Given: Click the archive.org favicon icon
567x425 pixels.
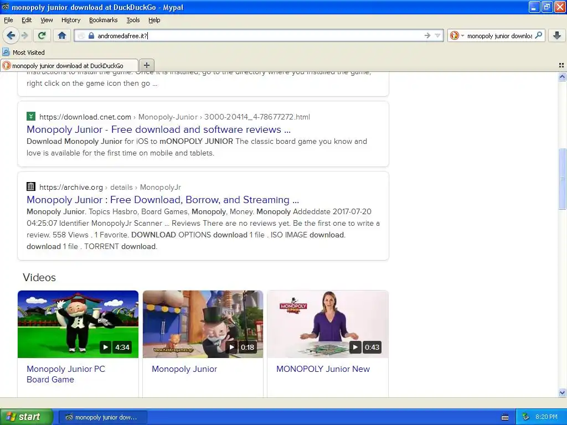Looking at the screenshot, I should [x=31, y=186].
